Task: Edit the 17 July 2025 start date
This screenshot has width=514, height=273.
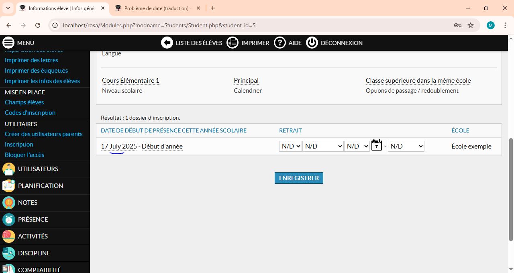Action: click(119, 146)
